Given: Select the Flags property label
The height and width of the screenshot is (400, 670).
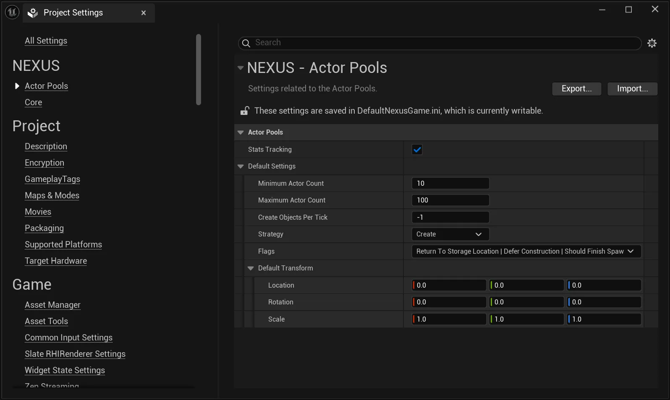Looking at the screenshot, I should (x=266, y=252).
